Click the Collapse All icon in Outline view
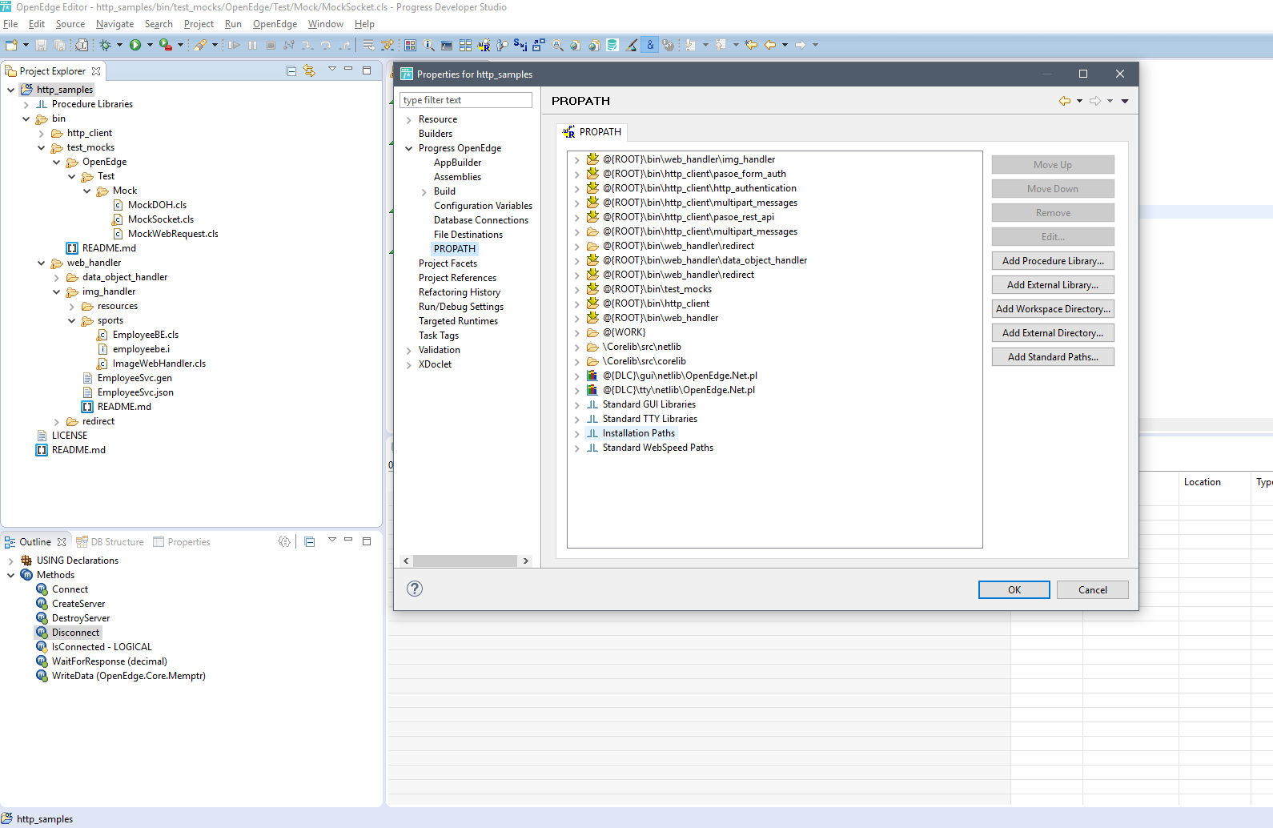The height and width of the screenshot is (828, 1273). (310, 542)
